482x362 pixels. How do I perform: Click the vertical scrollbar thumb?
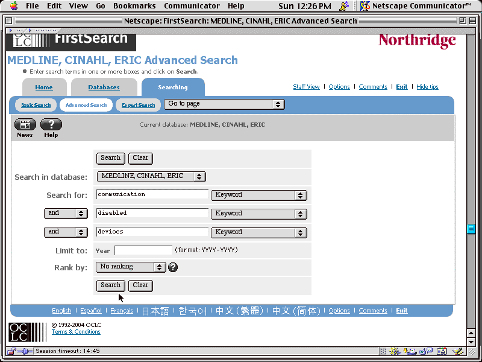[471, 229]
